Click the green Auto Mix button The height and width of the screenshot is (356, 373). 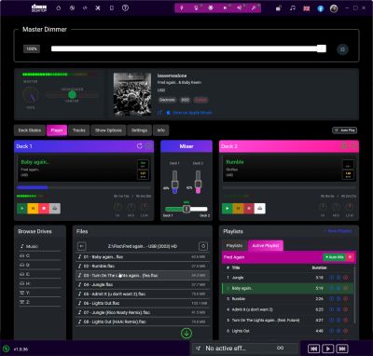tap(335, 257)
